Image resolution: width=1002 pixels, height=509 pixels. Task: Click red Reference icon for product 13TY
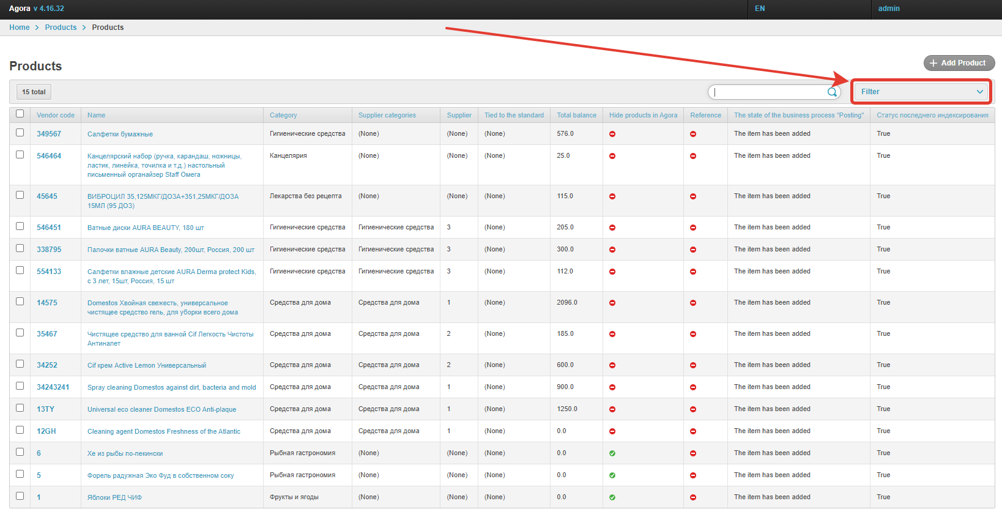pyautogui.click(x=693, y=409)
